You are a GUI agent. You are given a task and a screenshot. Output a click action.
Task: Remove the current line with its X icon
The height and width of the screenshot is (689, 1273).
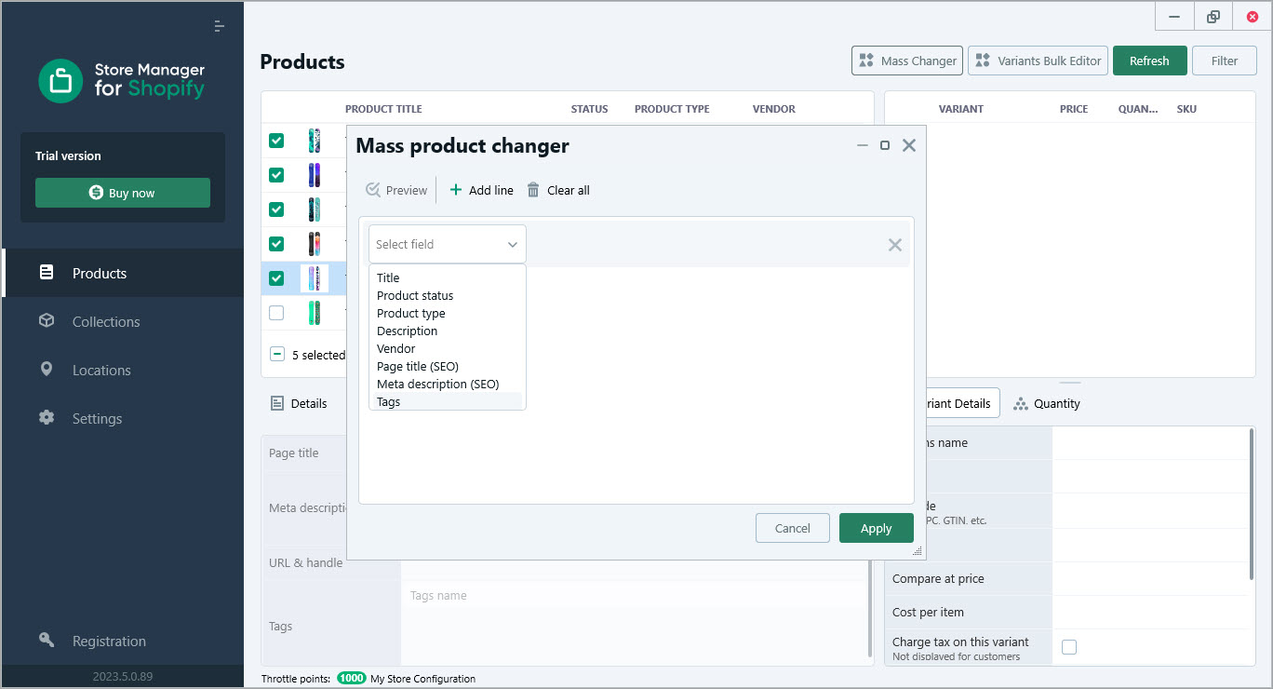coord(895,245)
